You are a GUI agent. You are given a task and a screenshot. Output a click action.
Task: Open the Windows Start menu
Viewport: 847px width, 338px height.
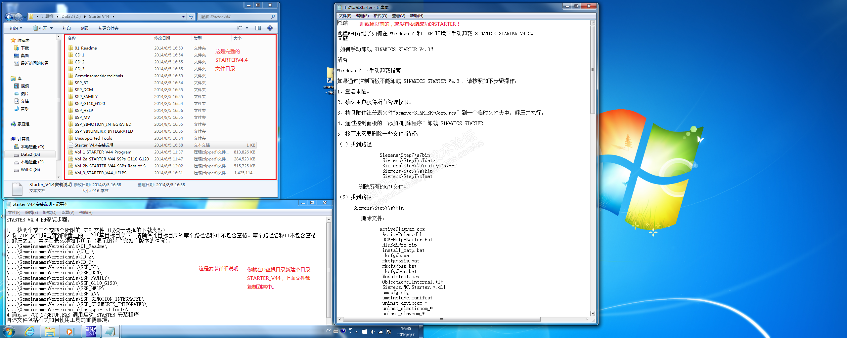pos(9,331)
